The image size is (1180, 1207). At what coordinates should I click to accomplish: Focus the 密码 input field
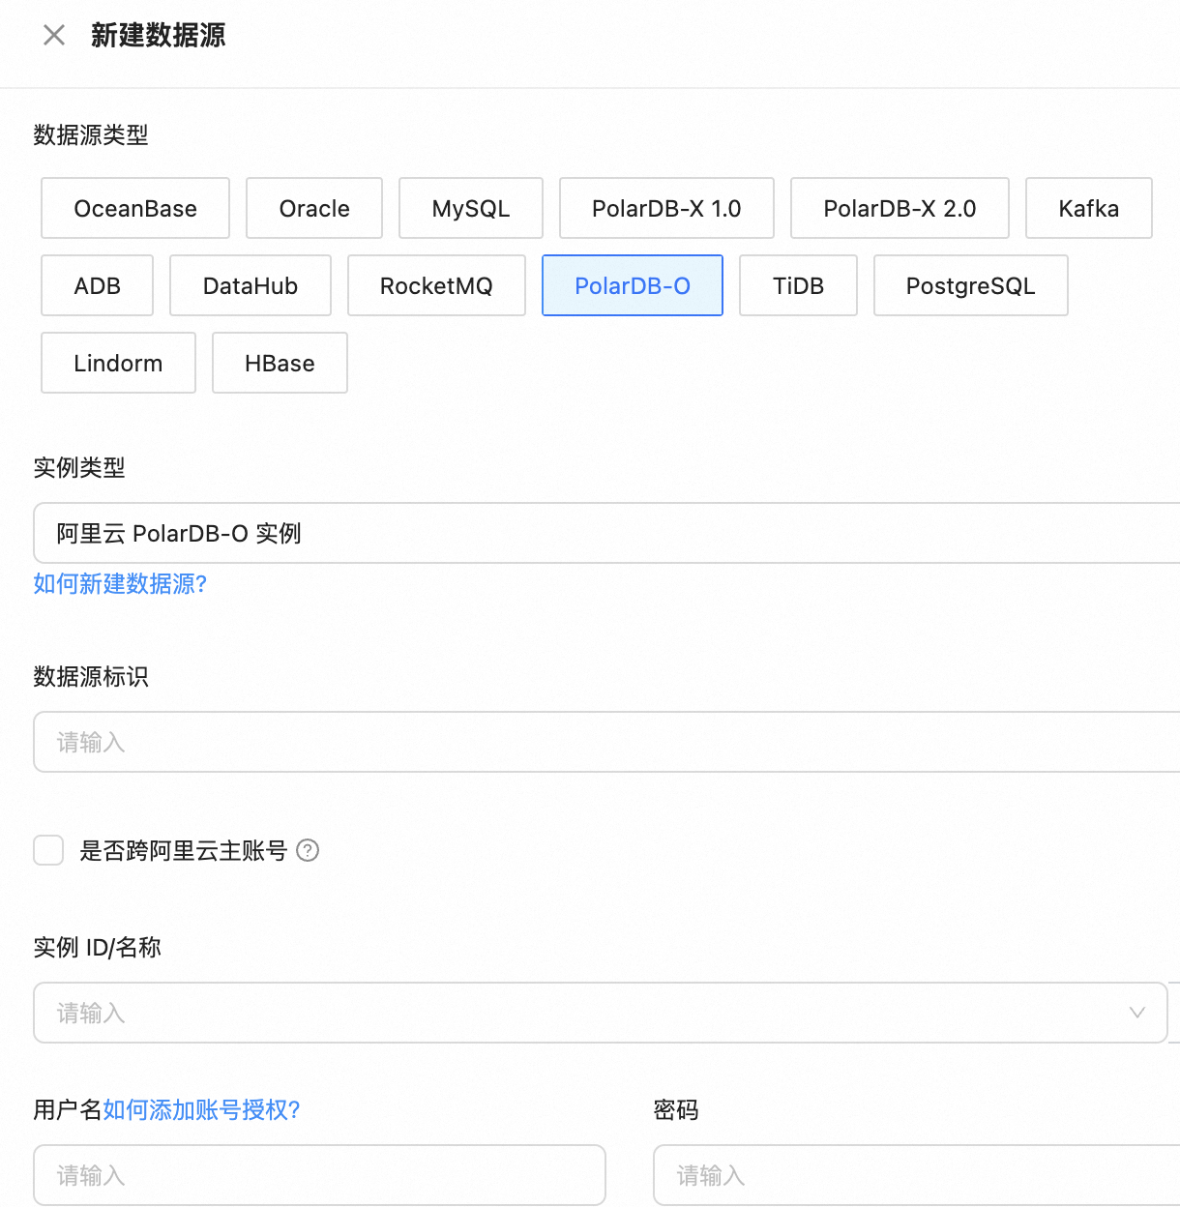pyautogui.click(x=916, y=1175)
